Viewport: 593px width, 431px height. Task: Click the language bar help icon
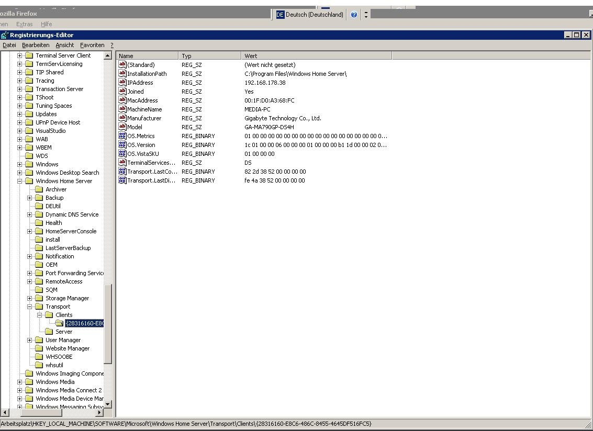point(354,15)
